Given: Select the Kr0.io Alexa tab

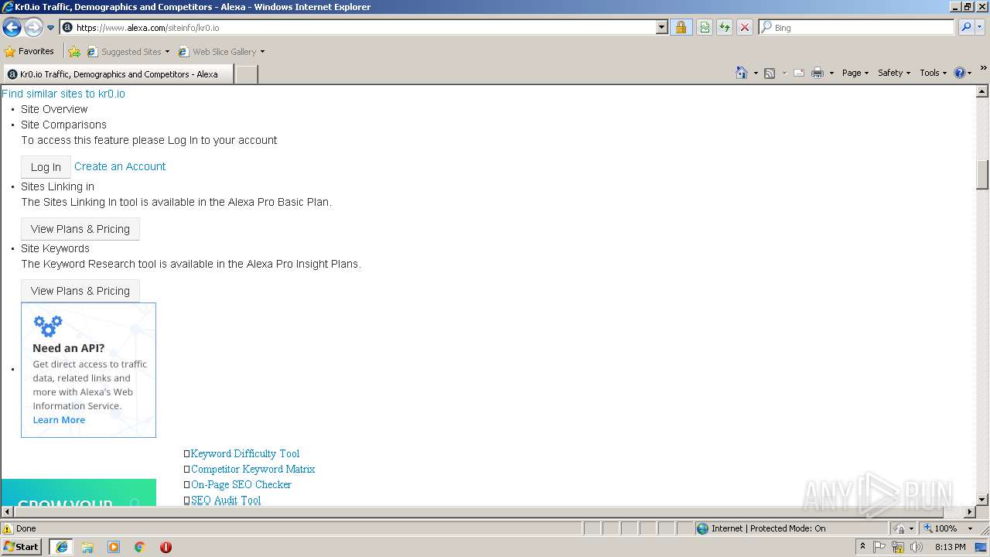Looking at the screenshot, I should 118,74.
